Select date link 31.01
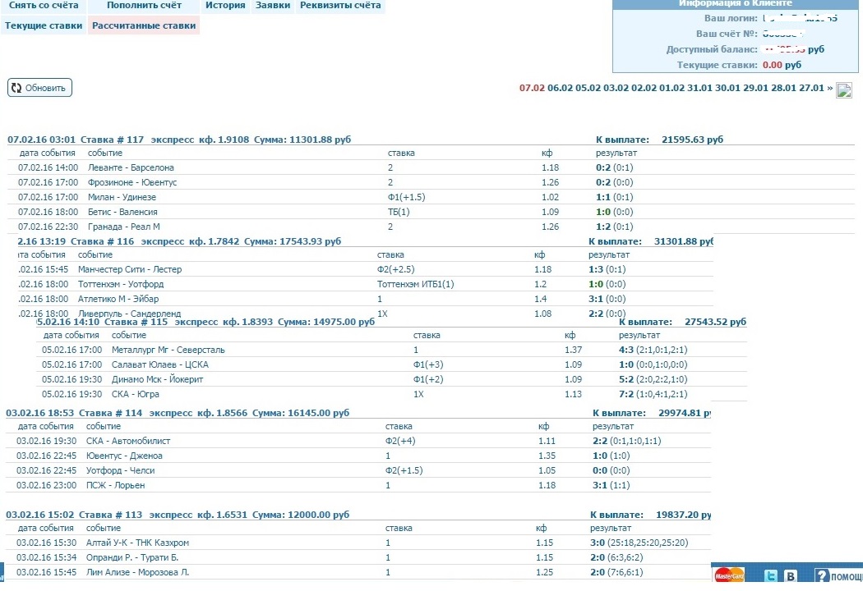Screen dimensions: 863x591 [699, 88]
